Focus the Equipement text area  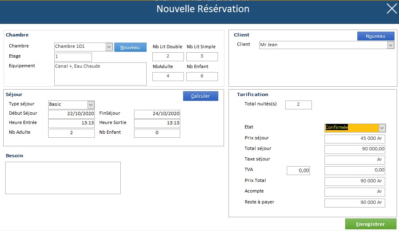tap(100, 74)
